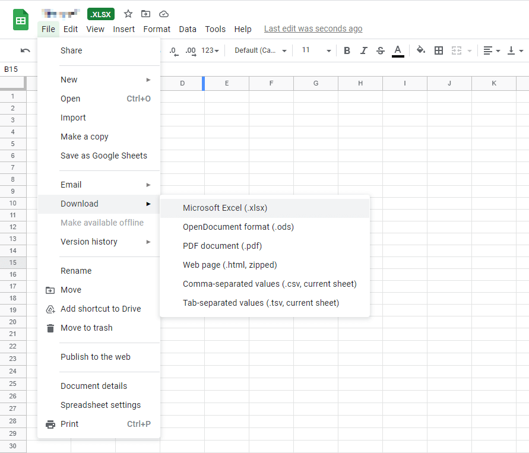
Task: Select column H header
Action: (360, 84)
